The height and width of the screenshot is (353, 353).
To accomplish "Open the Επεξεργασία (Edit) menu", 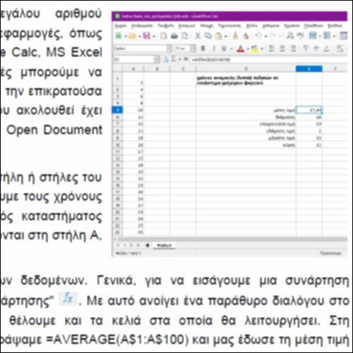I will pos(142,25).
